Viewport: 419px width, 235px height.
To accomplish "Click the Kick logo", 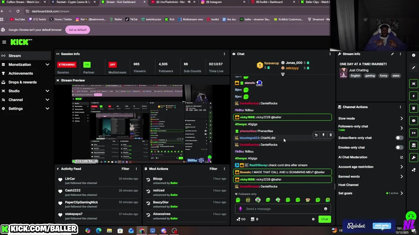I will tap(21, 42).
